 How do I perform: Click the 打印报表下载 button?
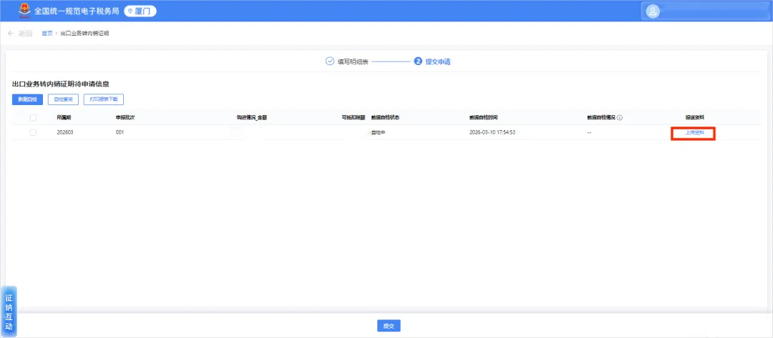point(104,99)
